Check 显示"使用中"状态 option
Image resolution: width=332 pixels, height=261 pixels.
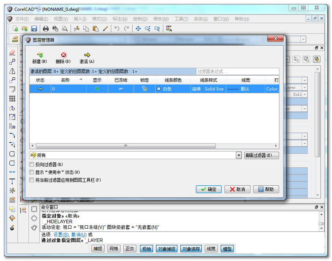tap(32, 172)
